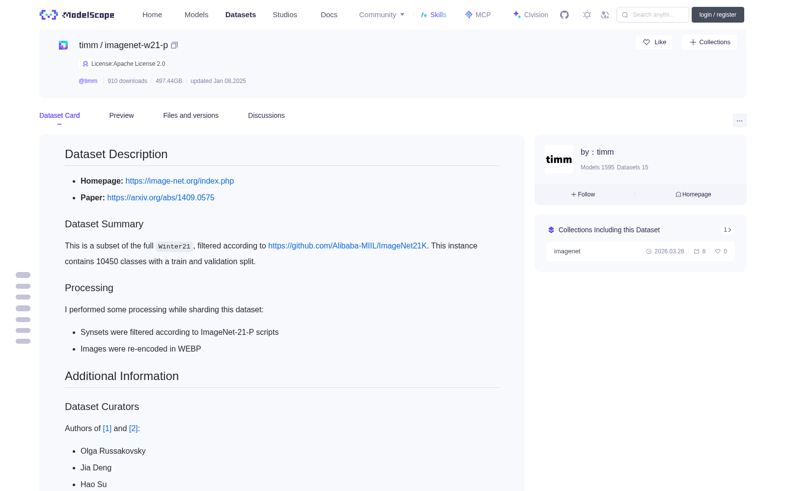Click the search magnifier icon
The width and height of the screenshot is (786, 491).
[625, 15]
